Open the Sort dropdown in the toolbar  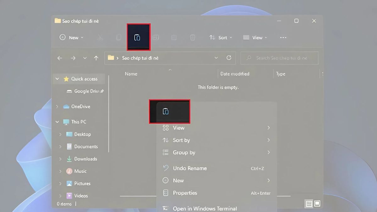[221, 38]
